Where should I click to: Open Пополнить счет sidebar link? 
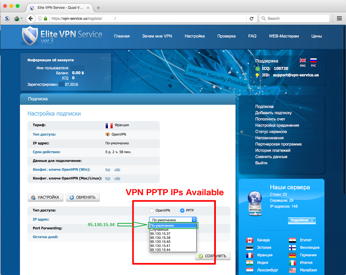270,119
